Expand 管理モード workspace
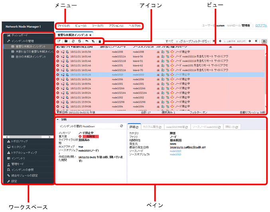Image resolution: width=270 pixels, height=212 pixels. 16,164
